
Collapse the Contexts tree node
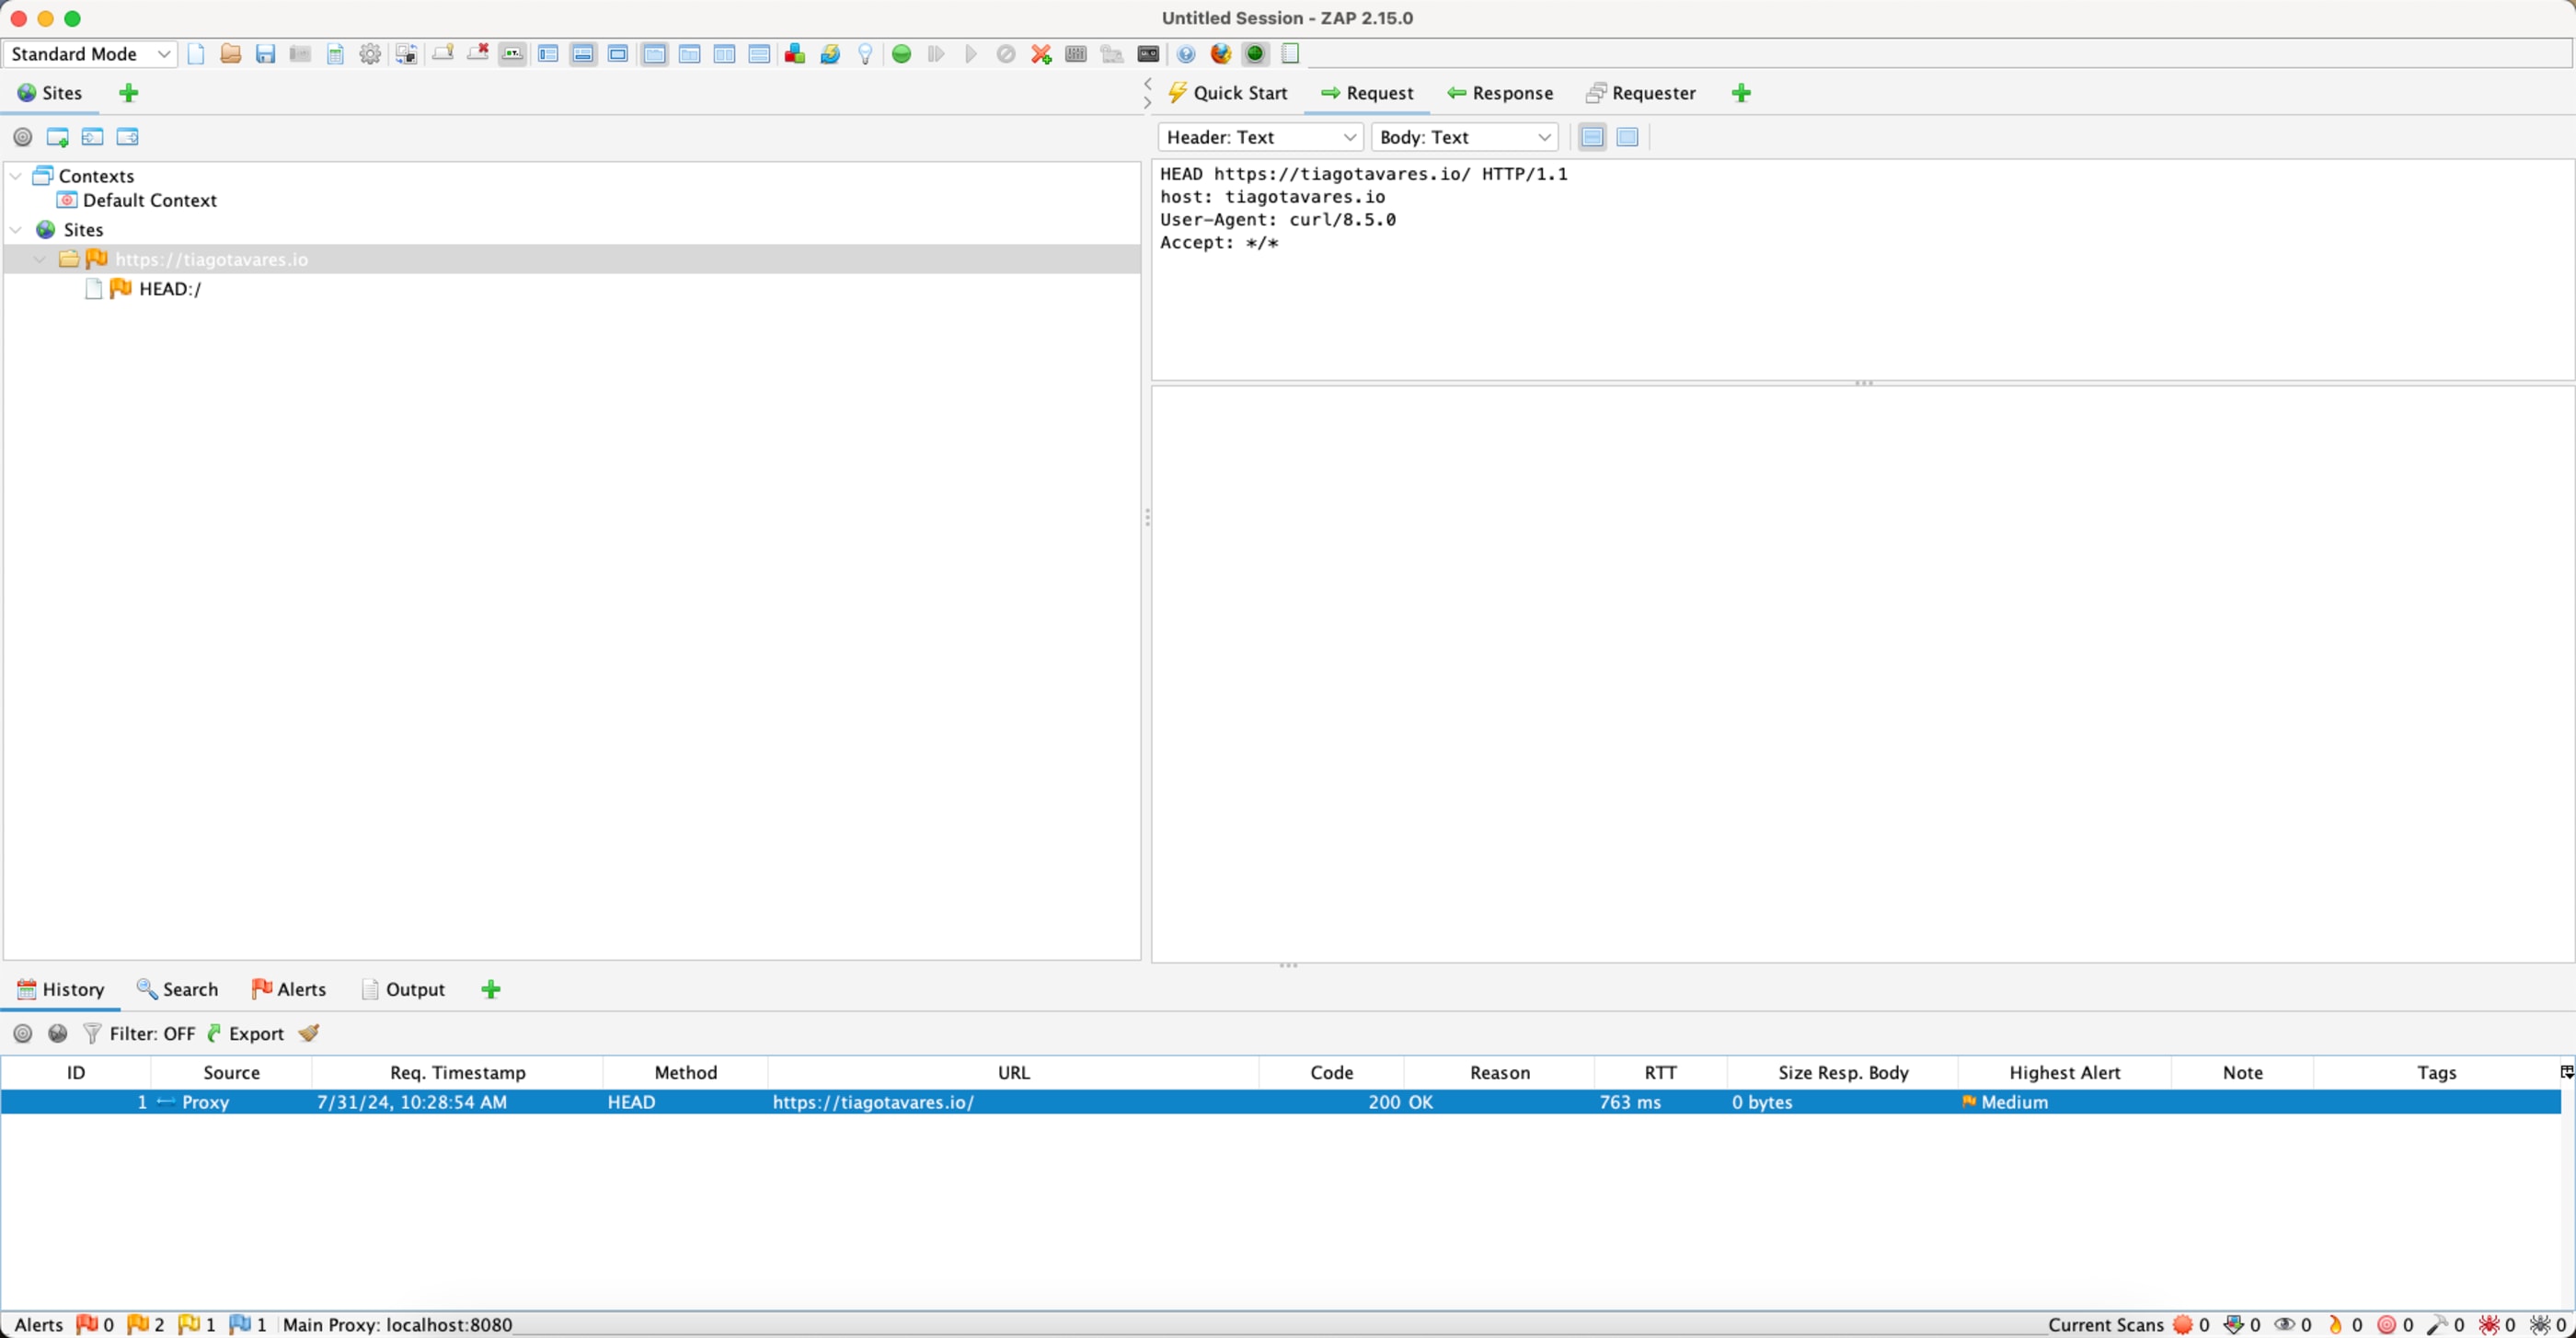[16, 176]
